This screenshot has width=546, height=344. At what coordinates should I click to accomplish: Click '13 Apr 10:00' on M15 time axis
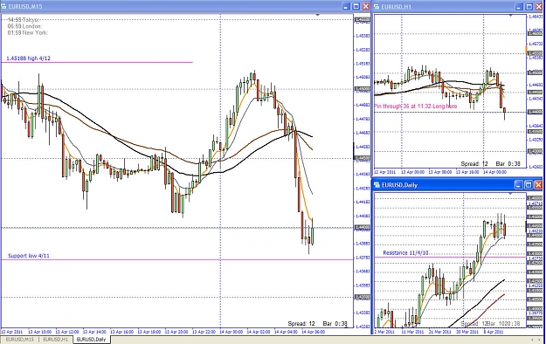coord(39,332)
